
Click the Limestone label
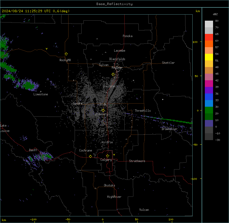[x=41, y=94]
